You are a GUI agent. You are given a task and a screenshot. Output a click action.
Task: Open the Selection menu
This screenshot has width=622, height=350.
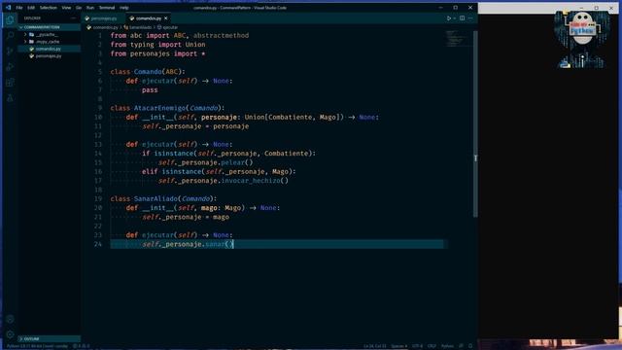point(48,8)
